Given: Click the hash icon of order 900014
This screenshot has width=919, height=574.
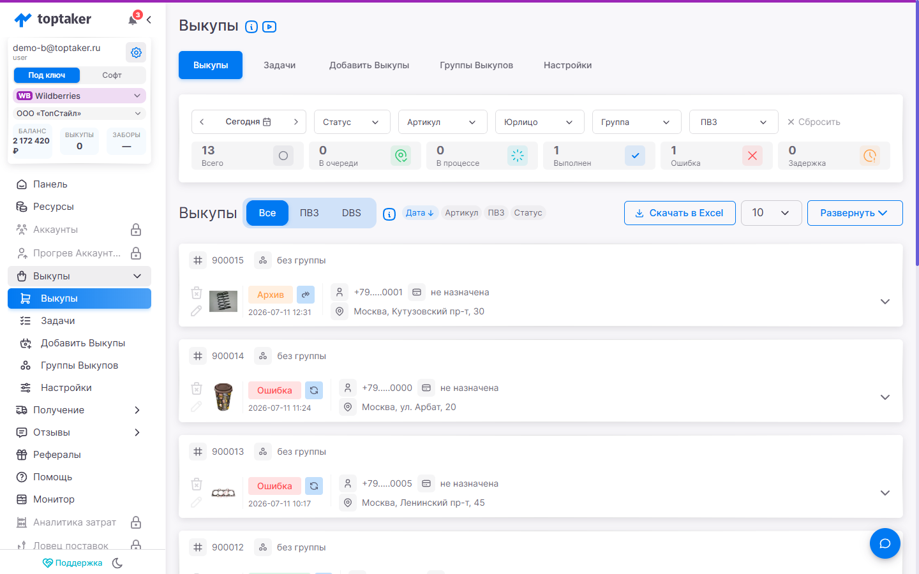Looking at the screenshot, I should click(198, 356).
